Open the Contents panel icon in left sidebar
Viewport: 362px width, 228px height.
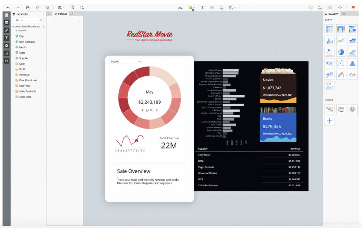(7, 15)
